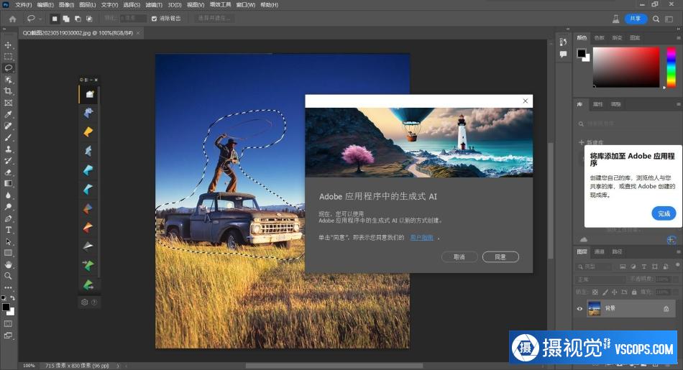Select the Dodge tool
683x370 pixels.
coord(8,207)
